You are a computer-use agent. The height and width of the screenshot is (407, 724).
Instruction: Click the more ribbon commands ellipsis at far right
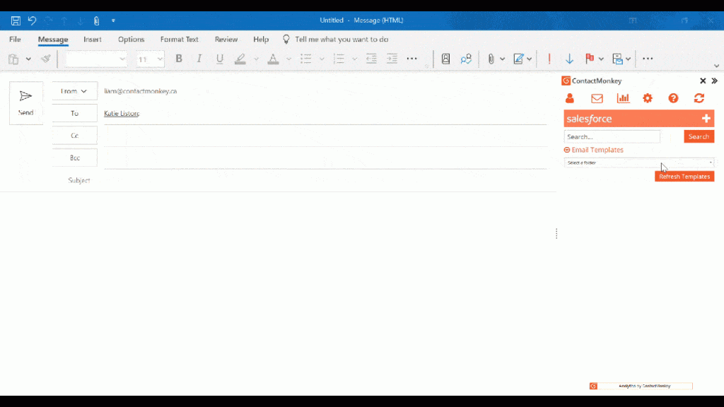(x=648, y=59)
